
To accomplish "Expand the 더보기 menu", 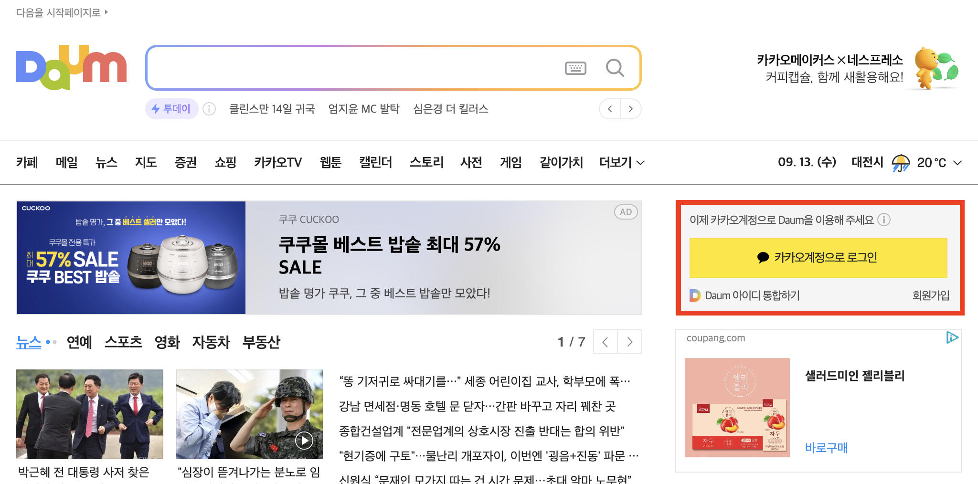I will pos(622,163).
